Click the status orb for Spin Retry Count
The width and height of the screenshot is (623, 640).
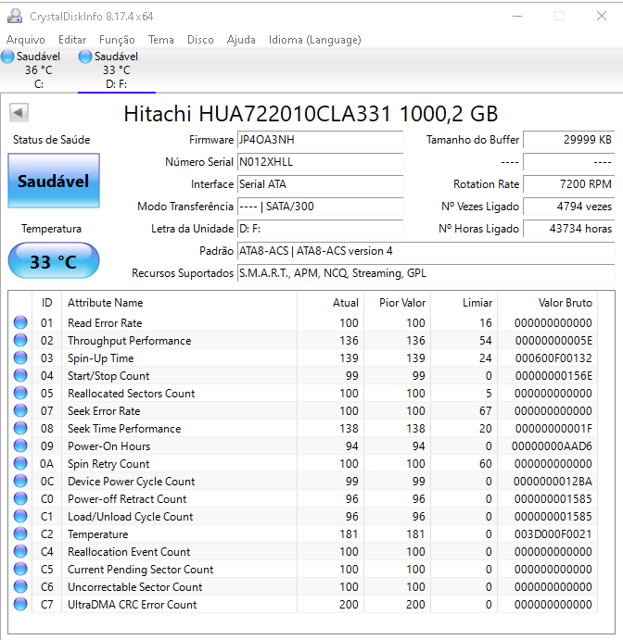pos(20,463)
